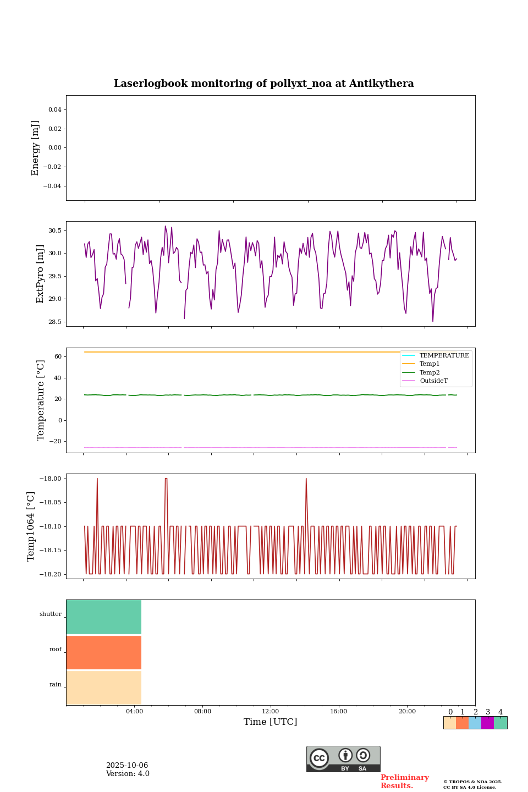Image resolution: width=528 pixels, height=792 pixels.
Task: Click the violet OutsideT legend entry
Action: click(433, 381)
